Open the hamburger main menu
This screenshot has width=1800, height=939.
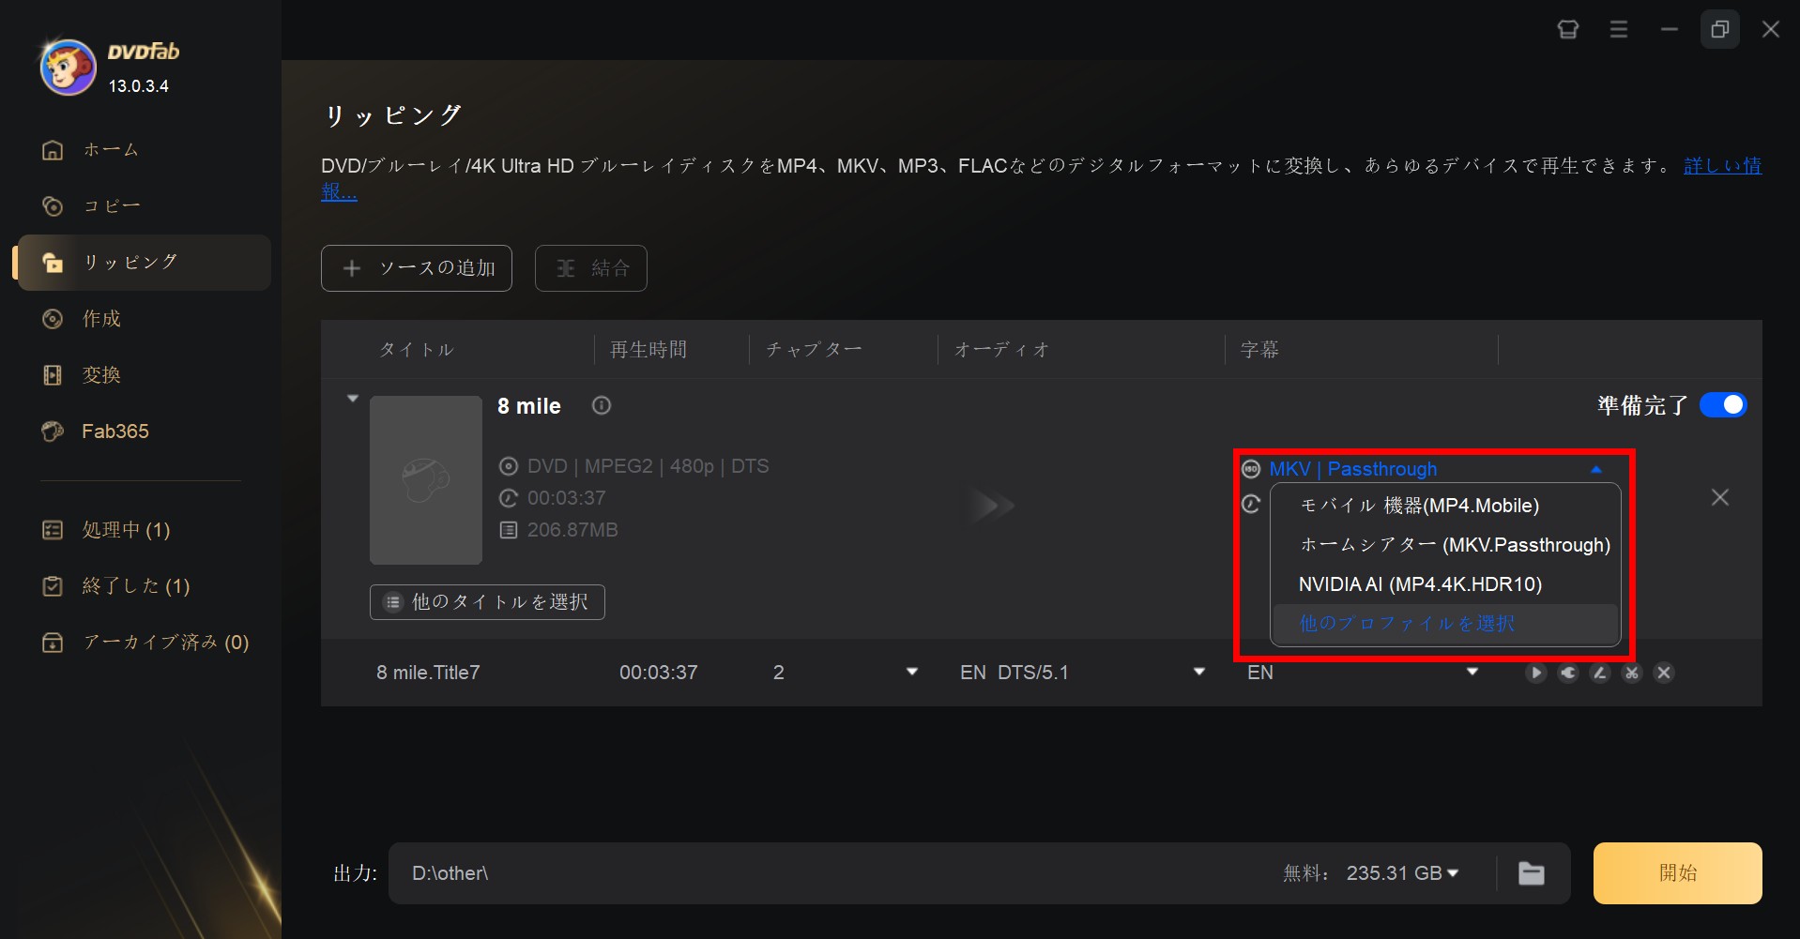point(1619,30)
